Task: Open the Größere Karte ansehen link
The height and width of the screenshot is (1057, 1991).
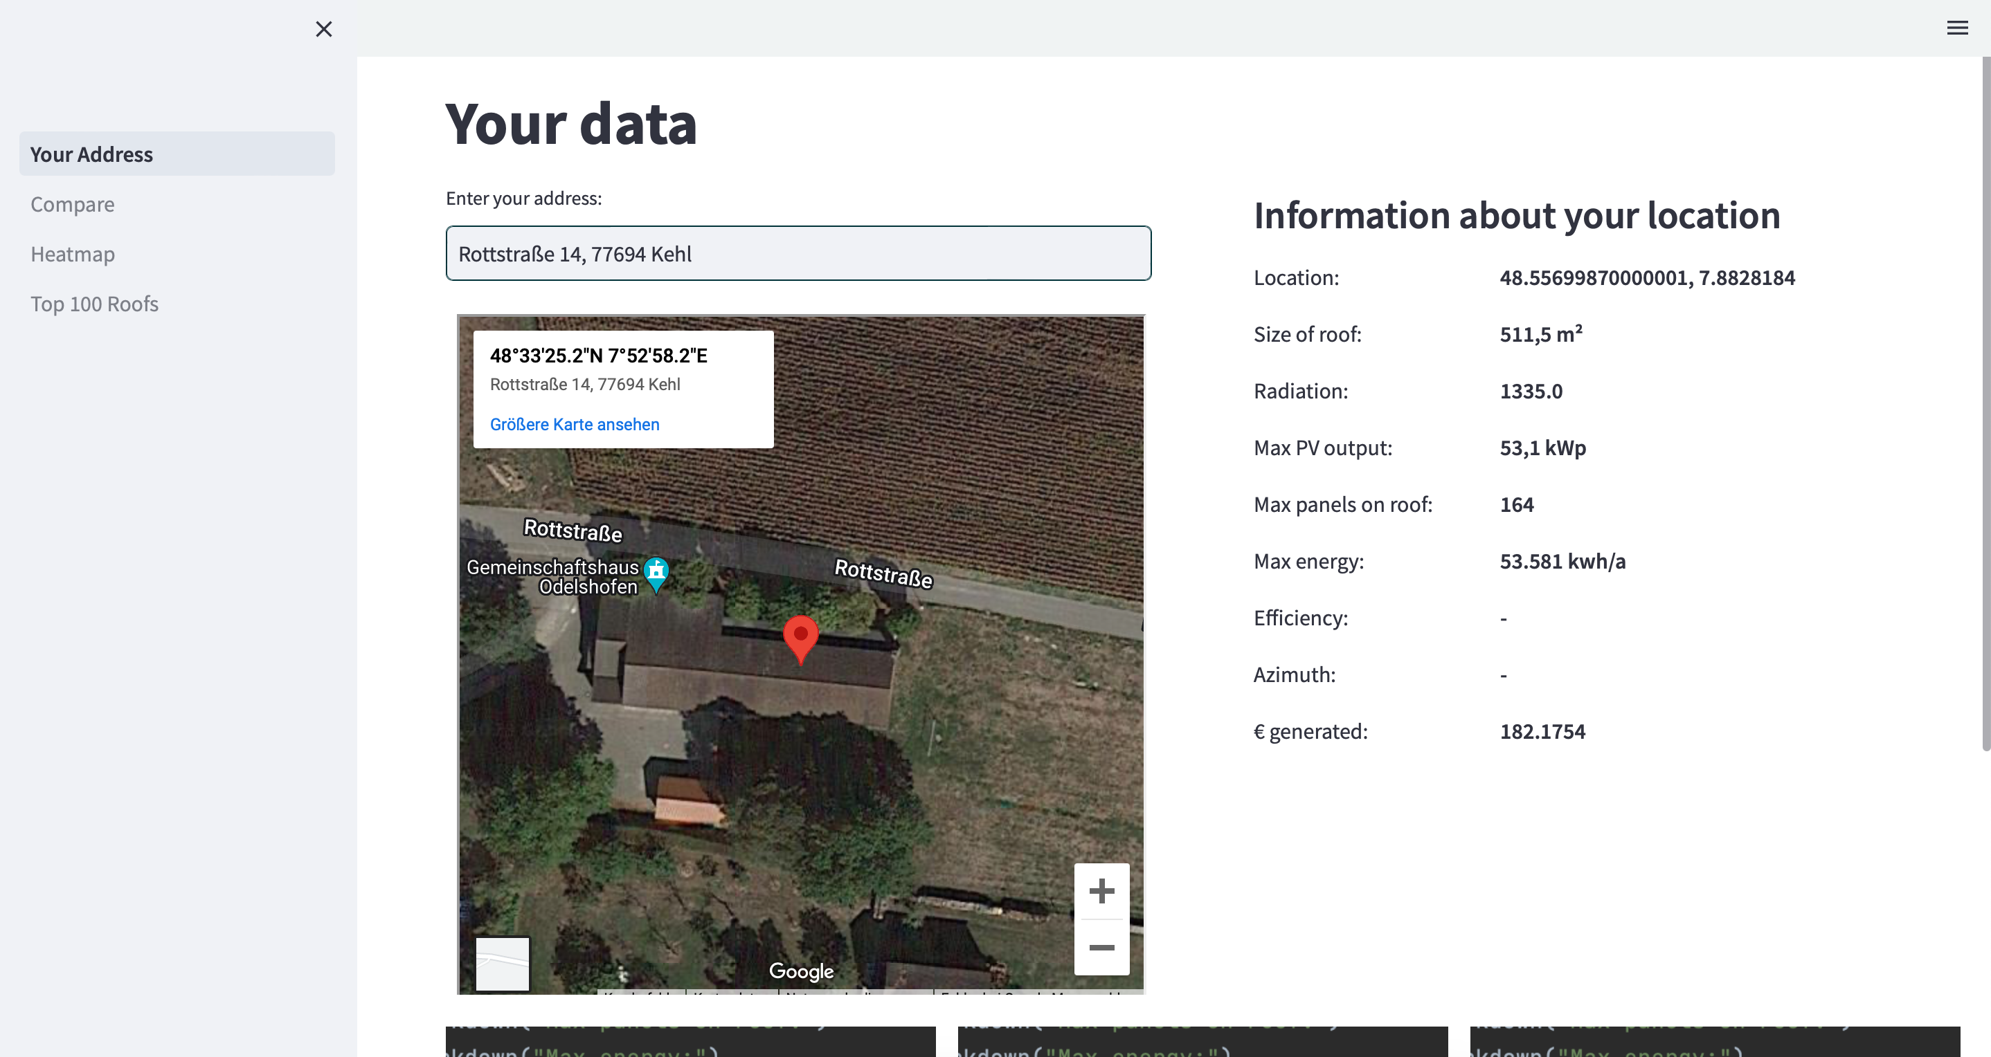Action: click(x=575, y=425)
